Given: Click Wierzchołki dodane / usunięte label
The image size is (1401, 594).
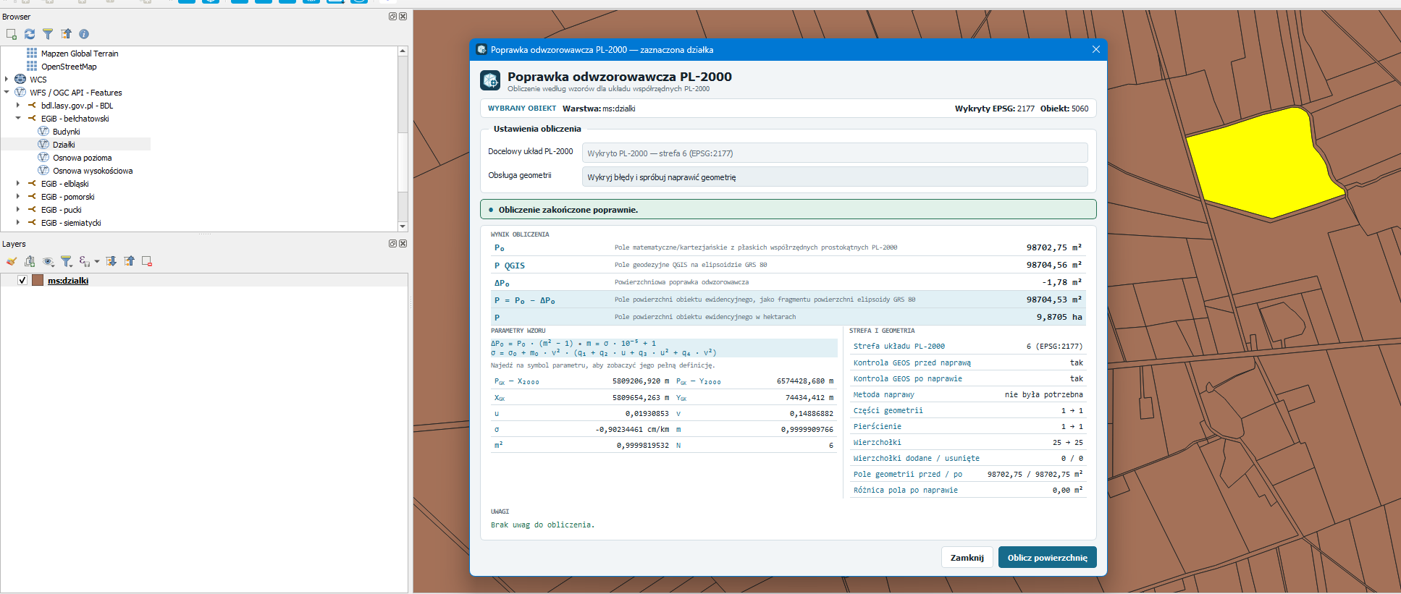Looking at the screenshot, I should point(917,459).
